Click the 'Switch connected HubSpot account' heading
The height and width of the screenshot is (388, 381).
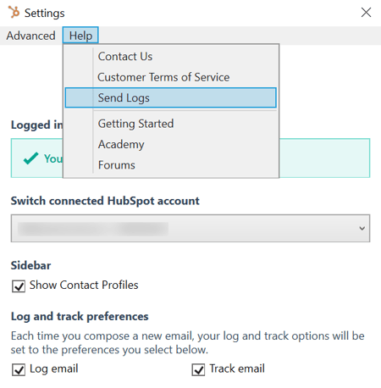pos(105,201)
